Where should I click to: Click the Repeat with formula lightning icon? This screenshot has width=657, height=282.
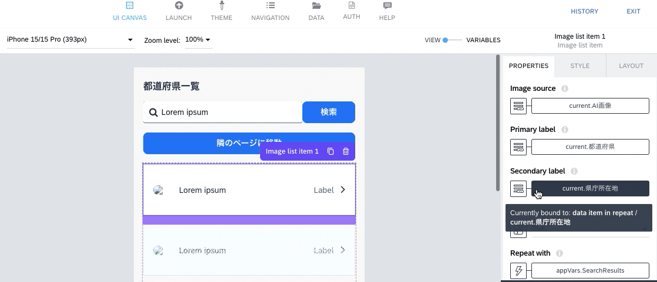click(x=518, y=271)
